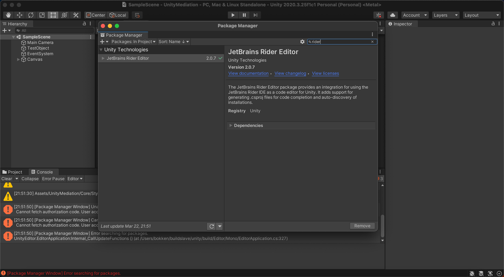Open the Clear options dropdown arrow
Image resolution: width=504 pixels, height=277 pixels.
(x=17, y=178)
